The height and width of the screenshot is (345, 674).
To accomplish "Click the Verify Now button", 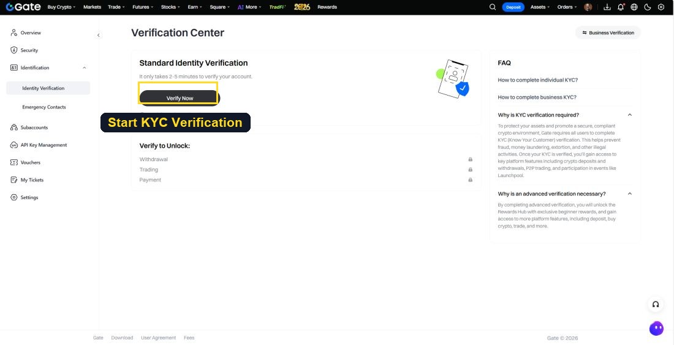I will click(180, 98).
